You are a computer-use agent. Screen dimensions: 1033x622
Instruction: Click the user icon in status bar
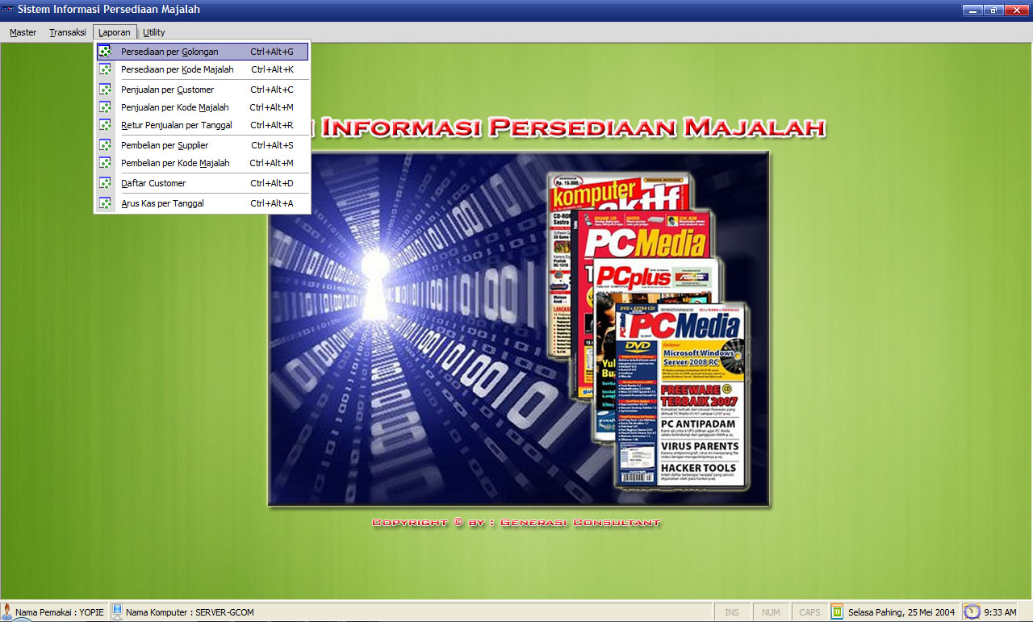click(7, 612)
